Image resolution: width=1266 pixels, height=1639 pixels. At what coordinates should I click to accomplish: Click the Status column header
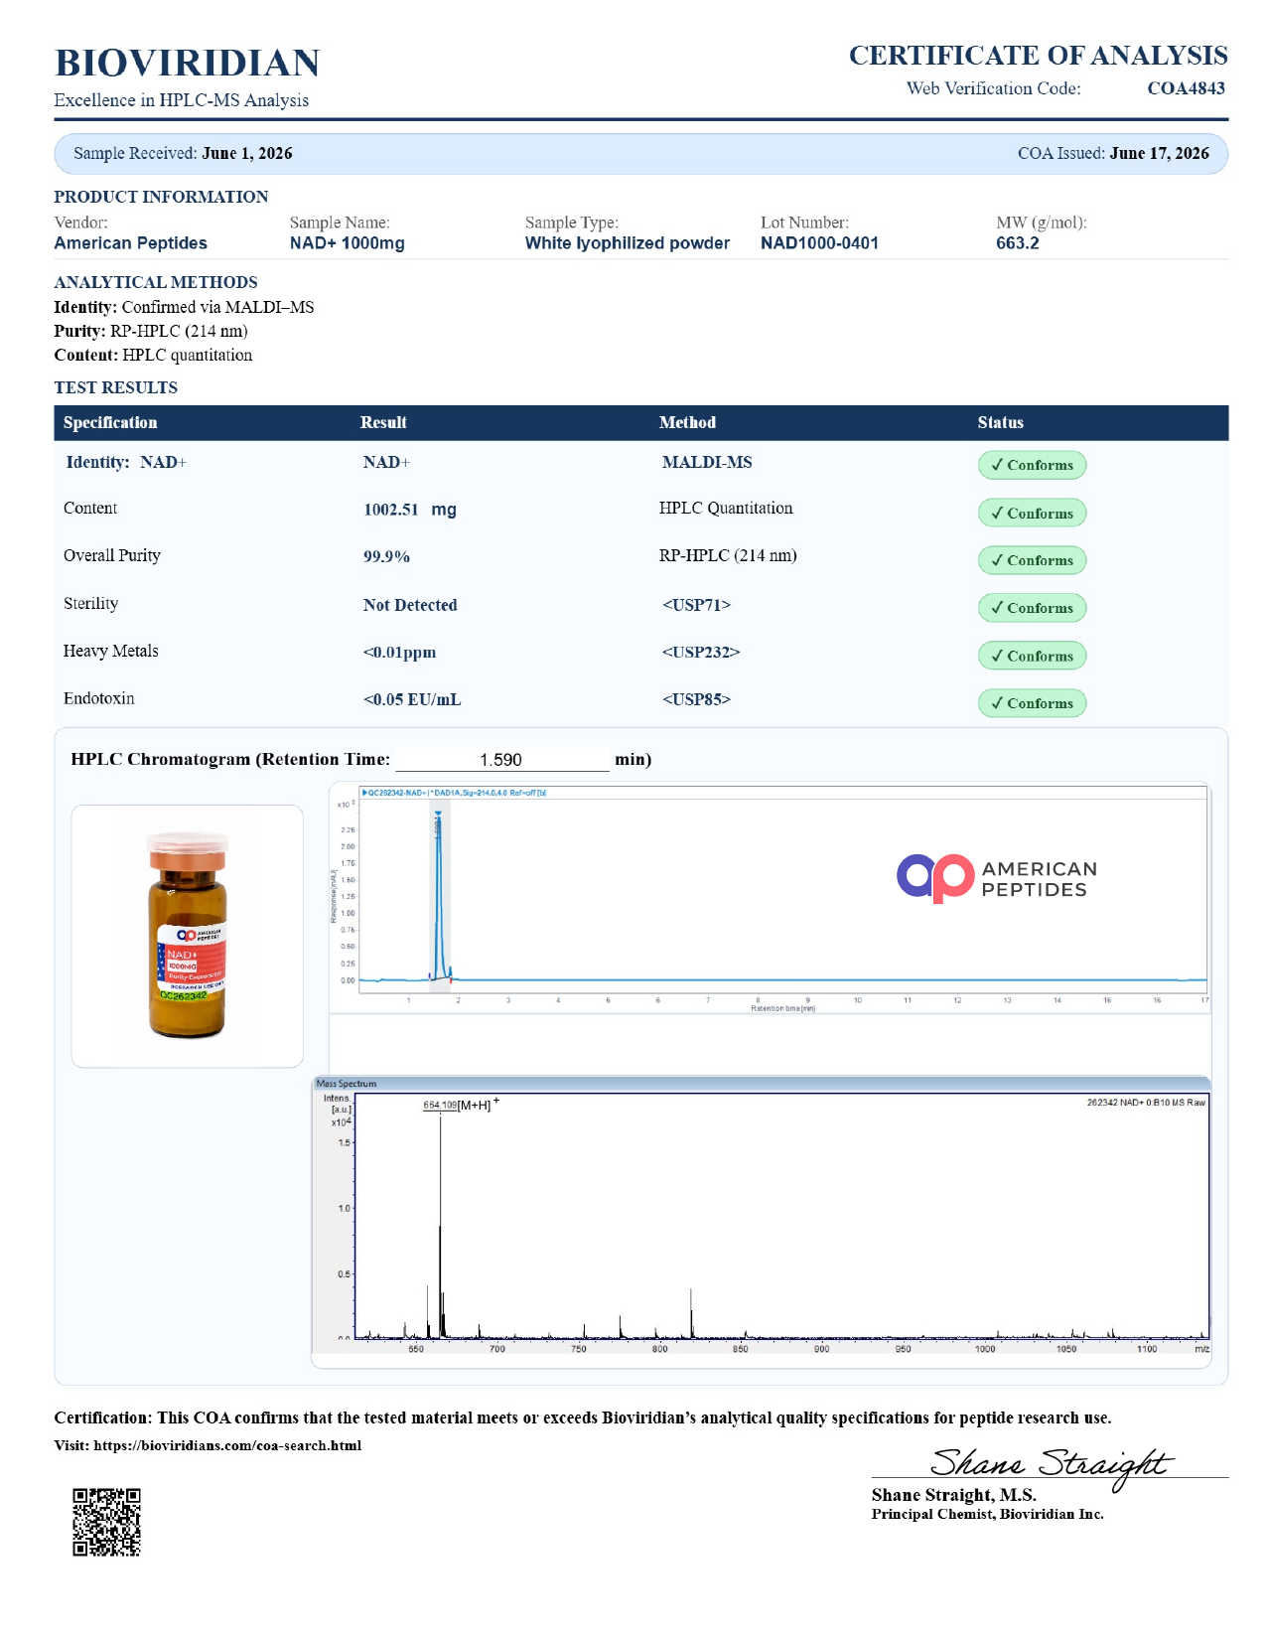[1000, 422]
